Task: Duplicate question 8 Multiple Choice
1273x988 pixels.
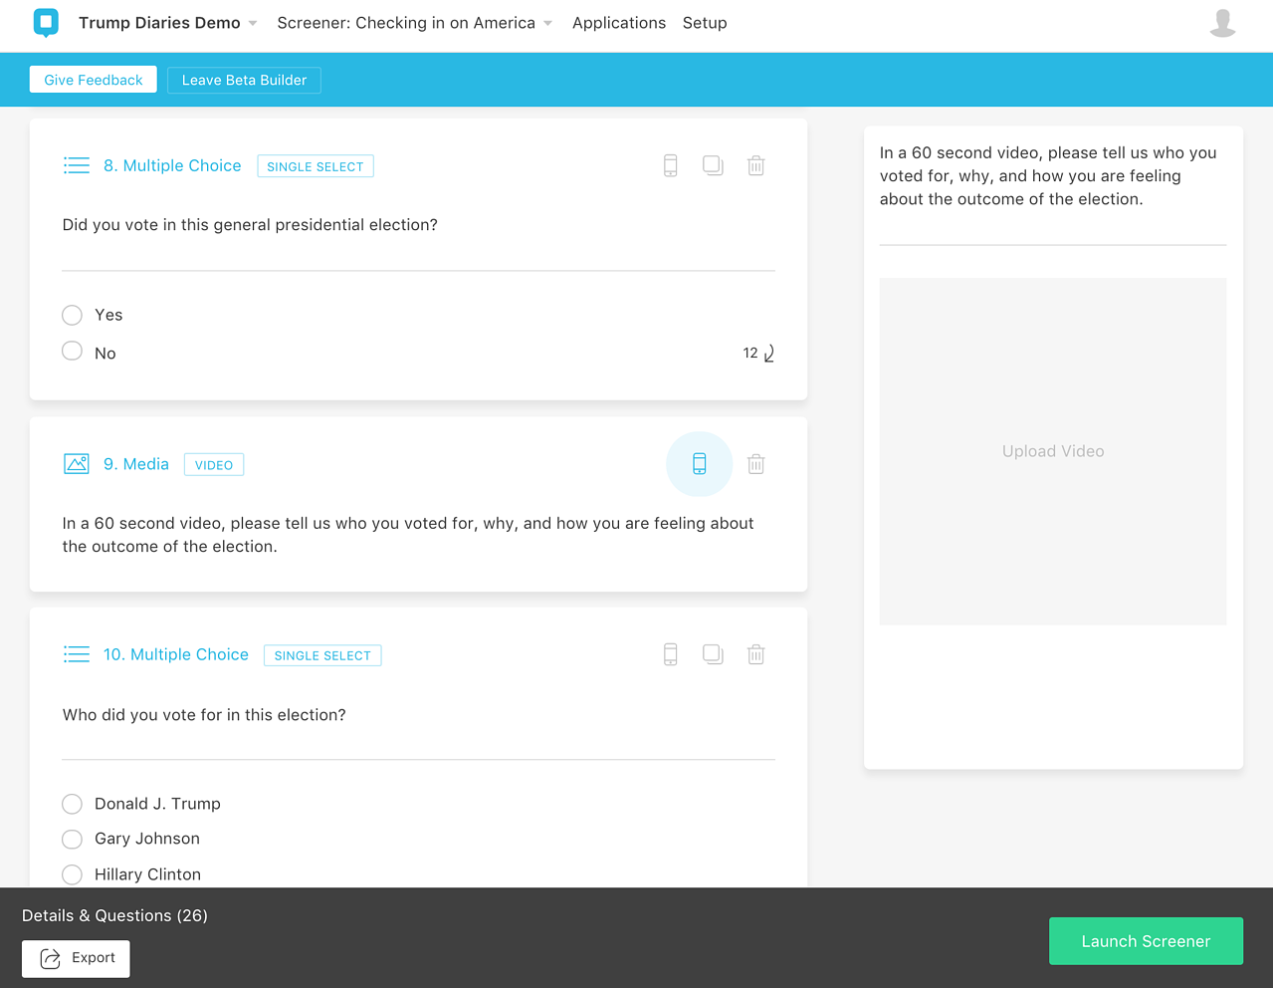Action: tap(713, 165)
